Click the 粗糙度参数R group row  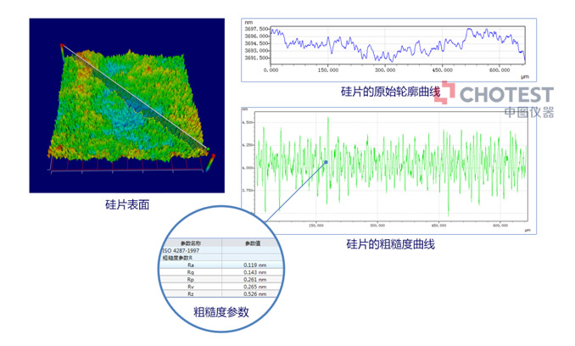point(178,258)
